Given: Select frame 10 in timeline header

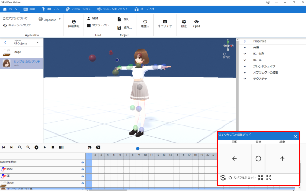Looking at the screenshot, I should point(145,155).
